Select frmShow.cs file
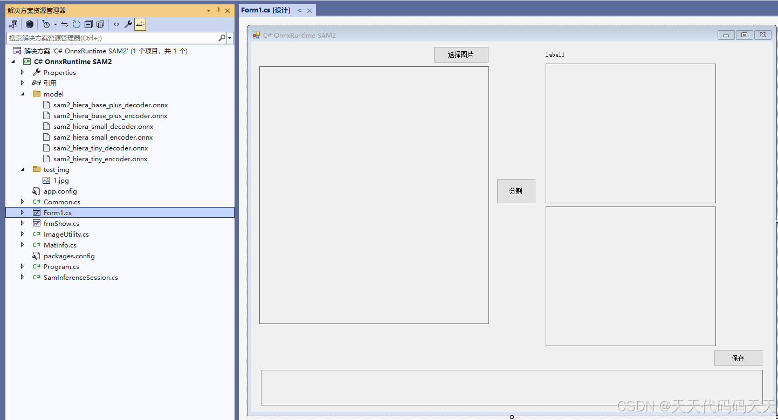778x420 pixels. click(x=61, y=224)
